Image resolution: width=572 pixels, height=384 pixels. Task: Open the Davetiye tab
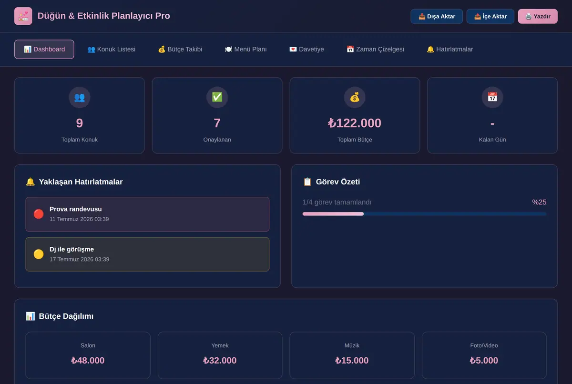[x=306, y=49]
